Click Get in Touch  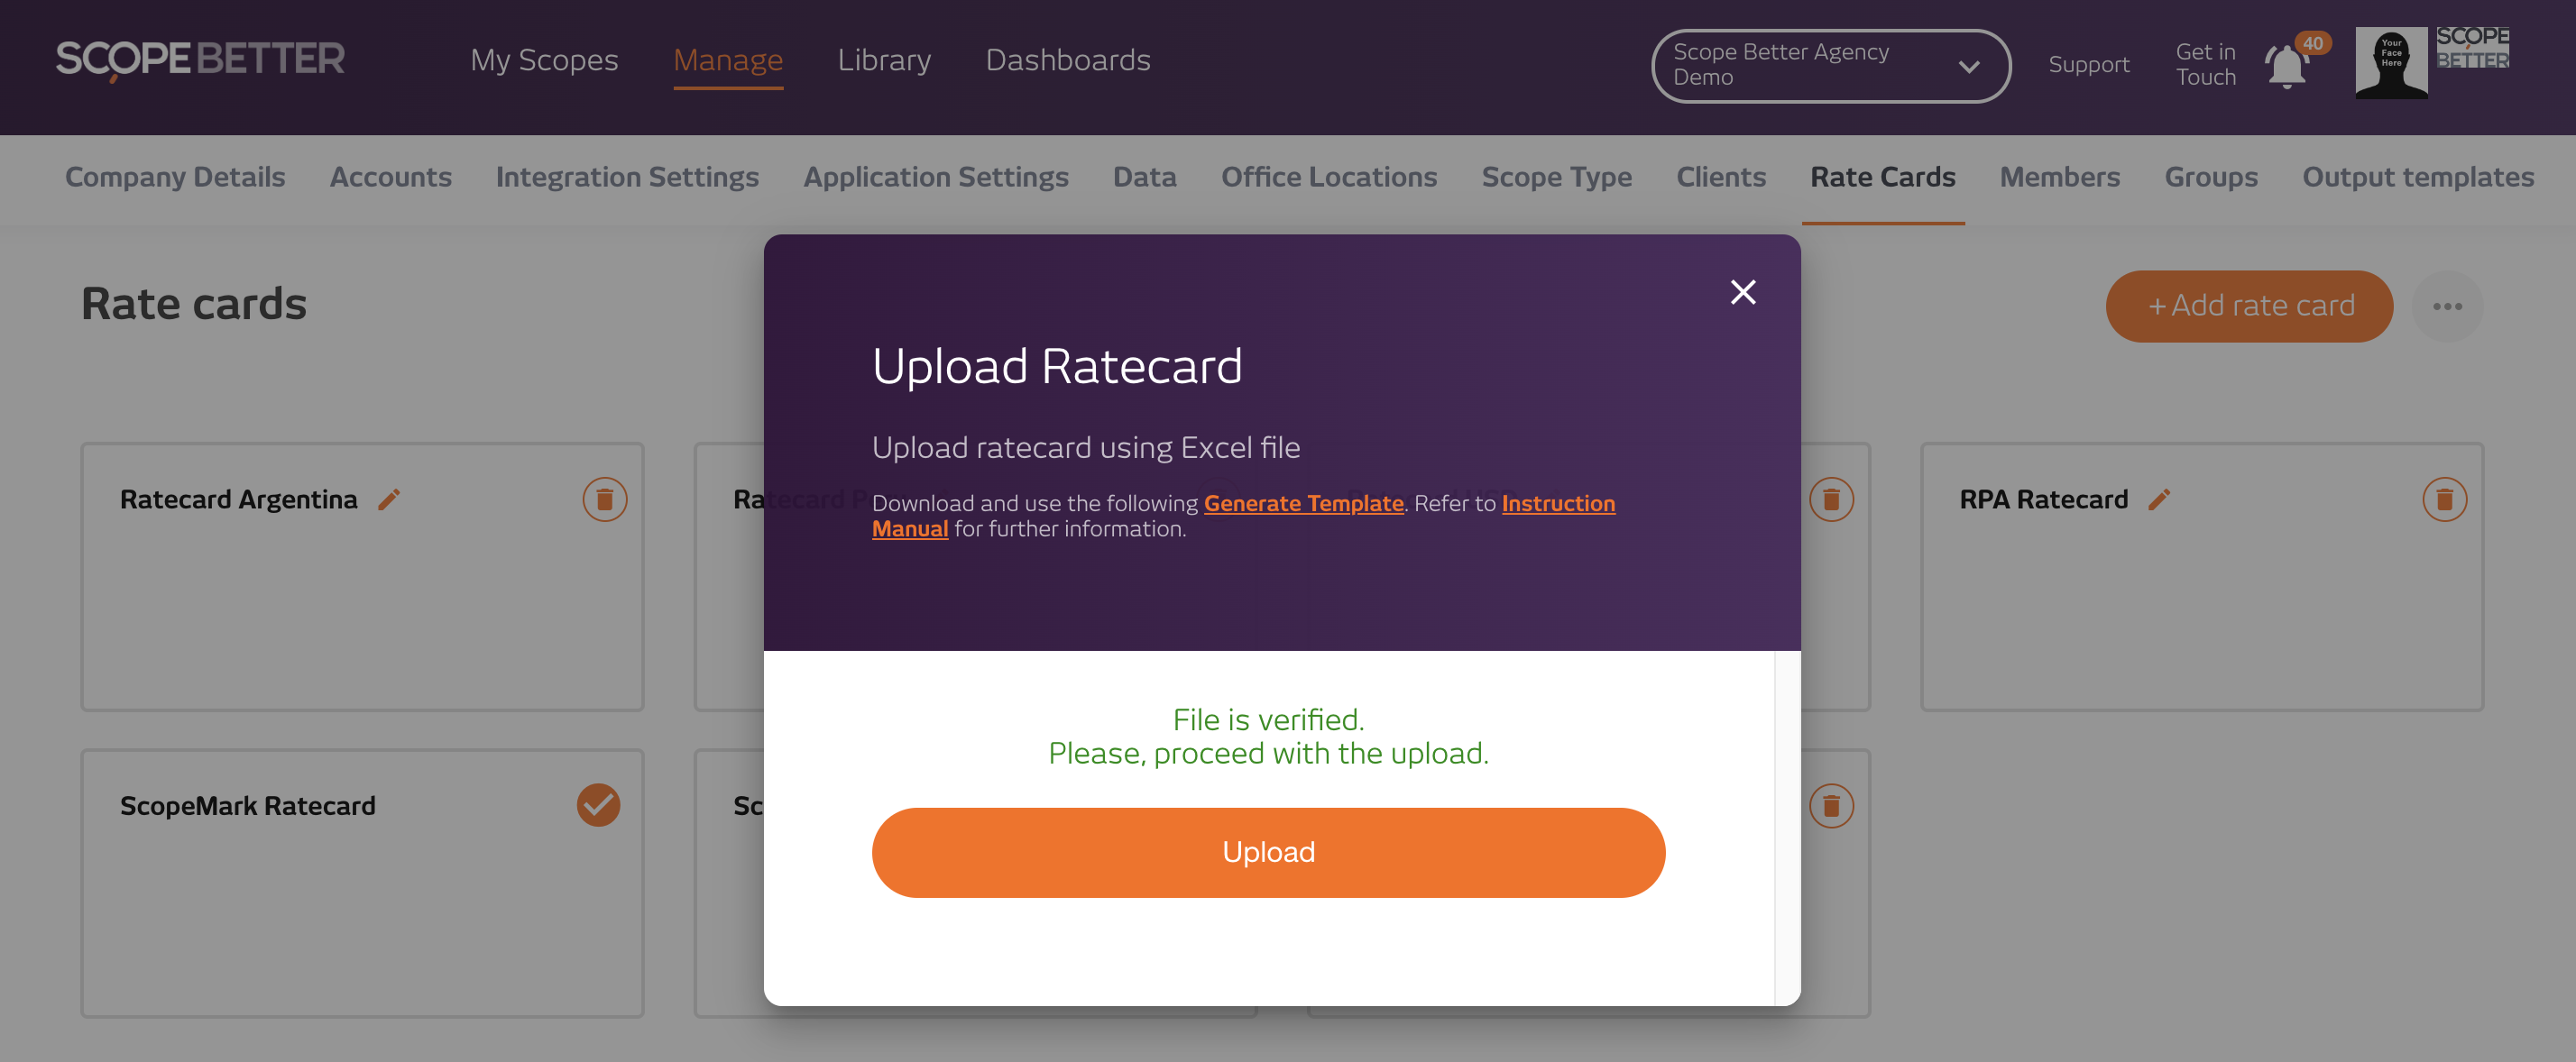(x=2205, y=64)
